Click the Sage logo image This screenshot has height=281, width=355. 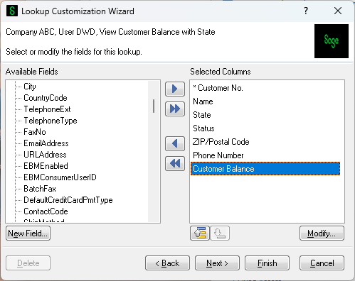pyautogui.click(x=332, y=41)
